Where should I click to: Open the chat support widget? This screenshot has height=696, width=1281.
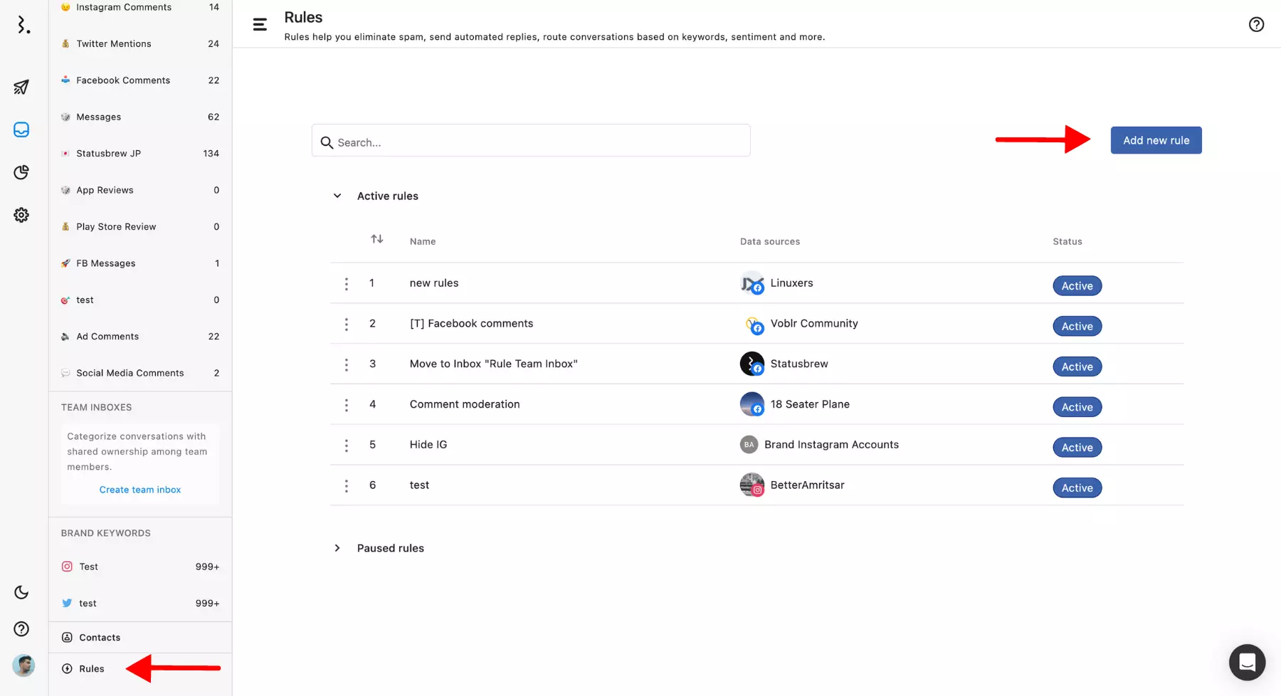point(1247,663)
